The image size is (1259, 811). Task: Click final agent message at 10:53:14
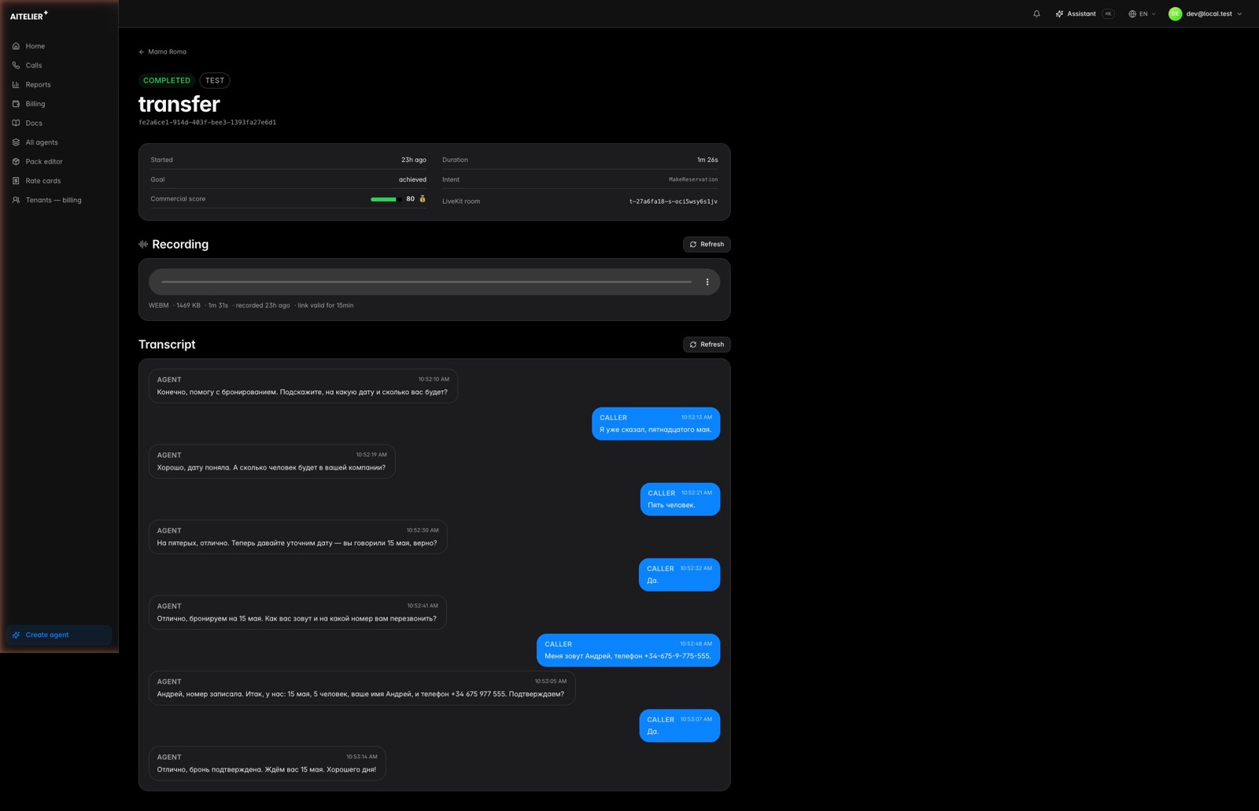click(267, 763)
